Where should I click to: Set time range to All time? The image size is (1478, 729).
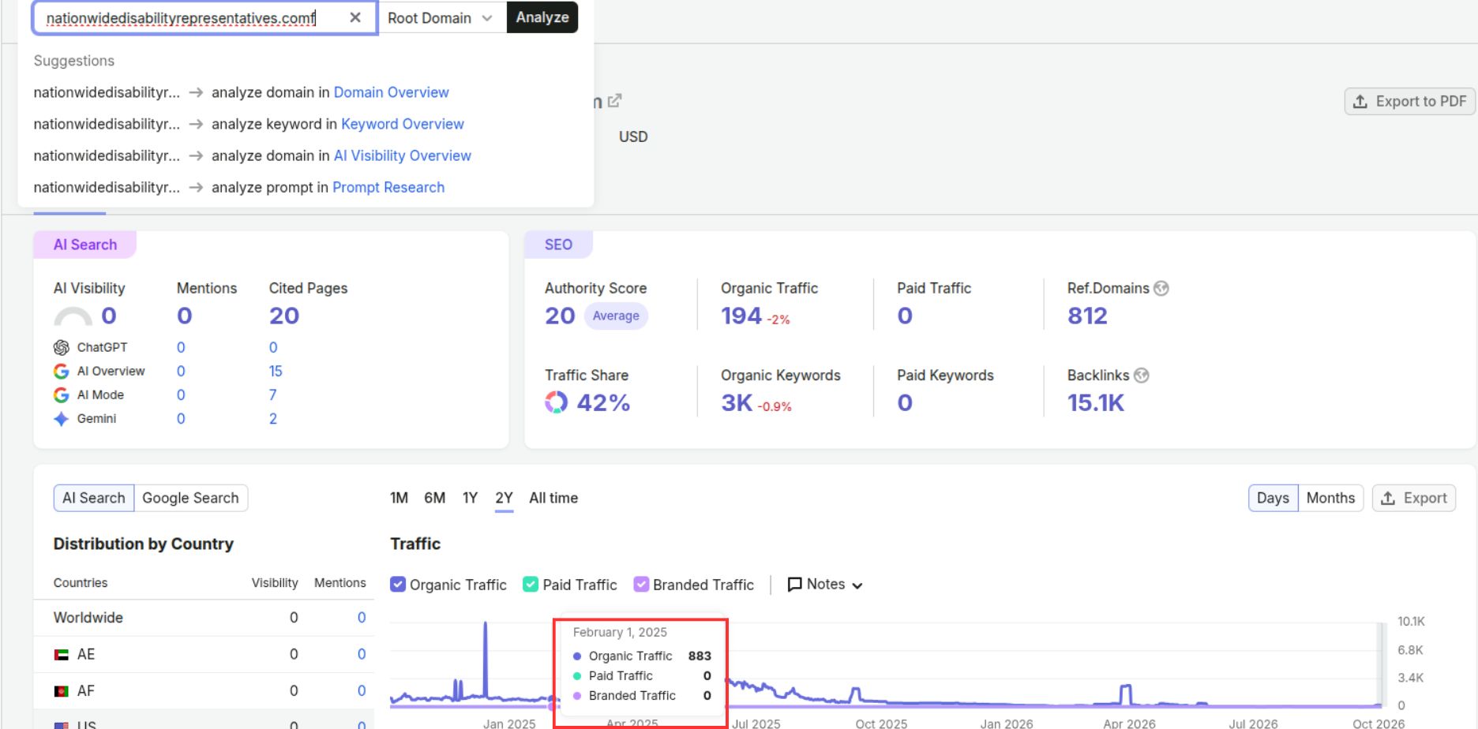click(x=553, y=498)
